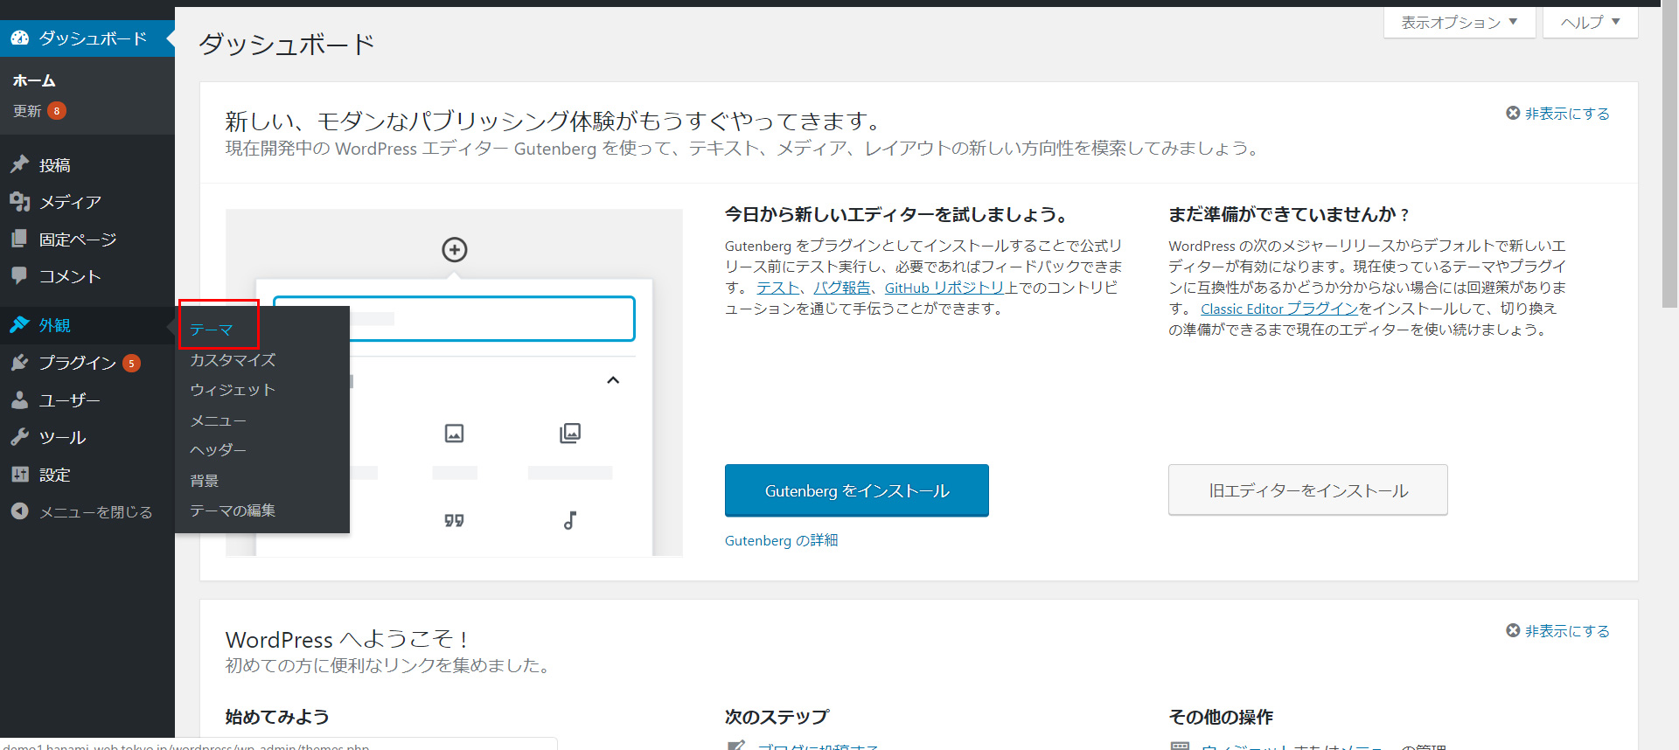The image size is (1679, 750).
Task: Click the pushpin icon beside 投稿
Action: [x=20, y=164]
